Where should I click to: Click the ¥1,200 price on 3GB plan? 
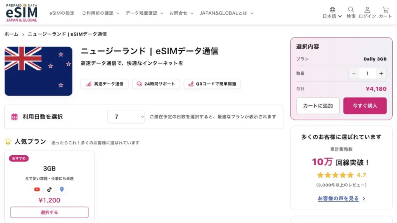coord(49,200)
